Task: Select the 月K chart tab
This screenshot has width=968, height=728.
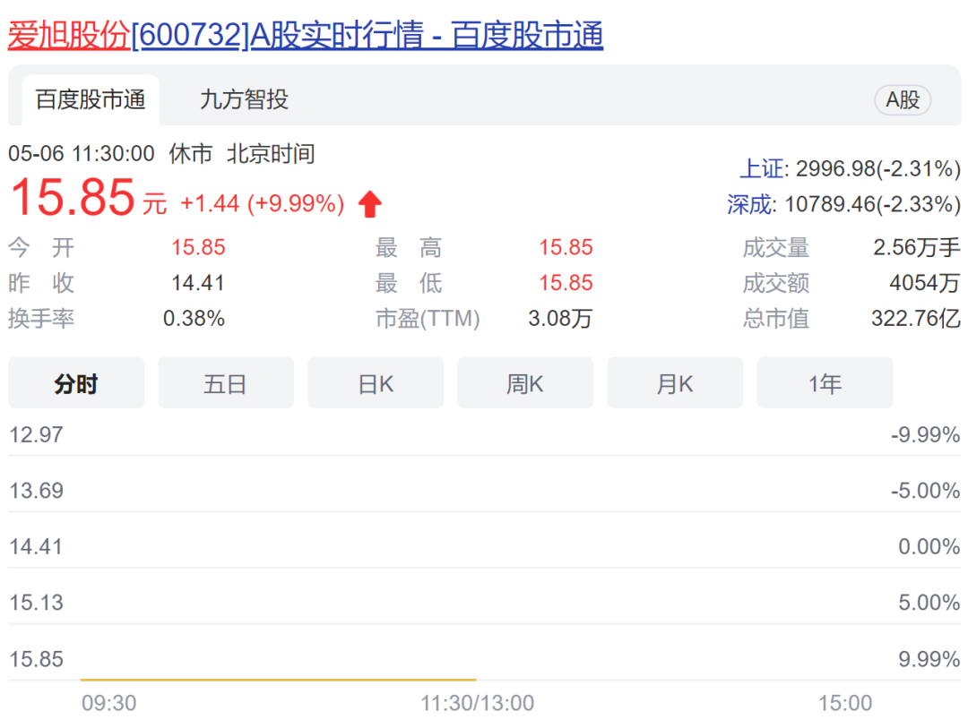Action: (675, 384)
